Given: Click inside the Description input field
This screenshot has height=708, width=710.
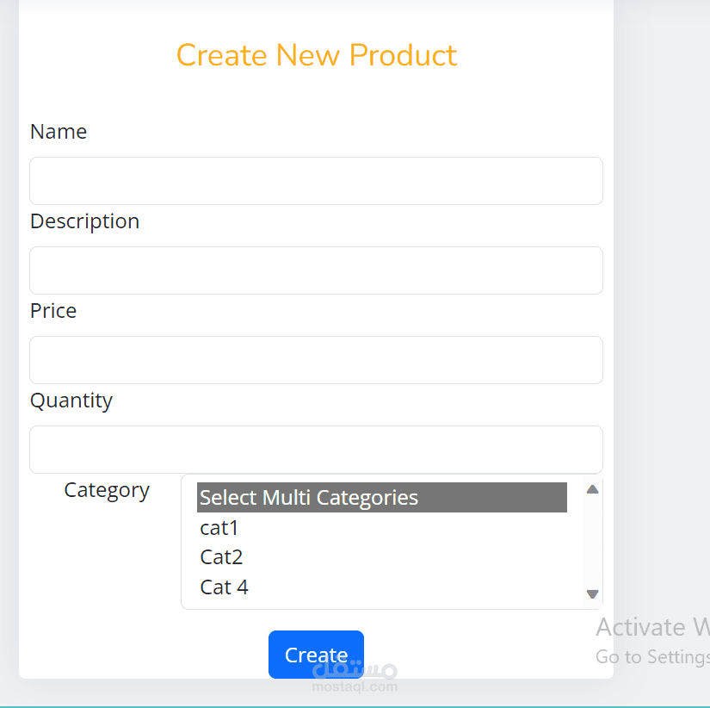Looking at the screenshot, I should click(316, 270).
